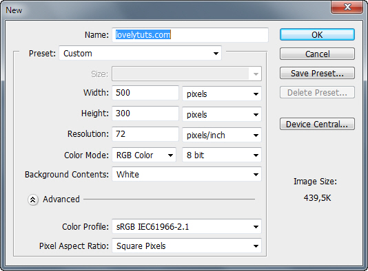Click the Resolution label
The height and width of the screenshot is (271, 368).
click(x=88, y=134)
